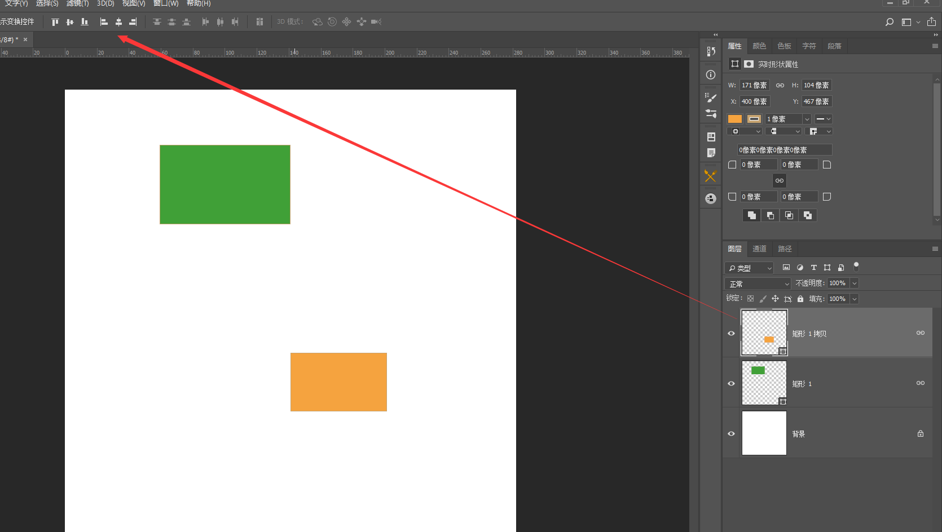Click the auto-align layers icon
Image resolution: width=942 pixels, height=532 pixels.
click(259, 22)
